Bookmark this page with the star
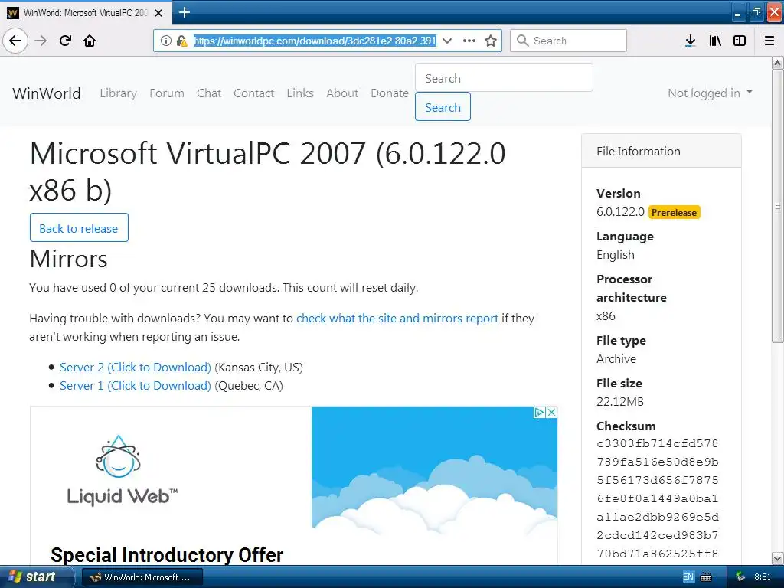 [491, 41]
